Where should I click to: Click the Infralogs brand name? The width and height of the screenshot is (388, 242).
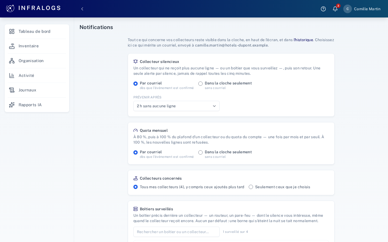click(x=40, y=8)
